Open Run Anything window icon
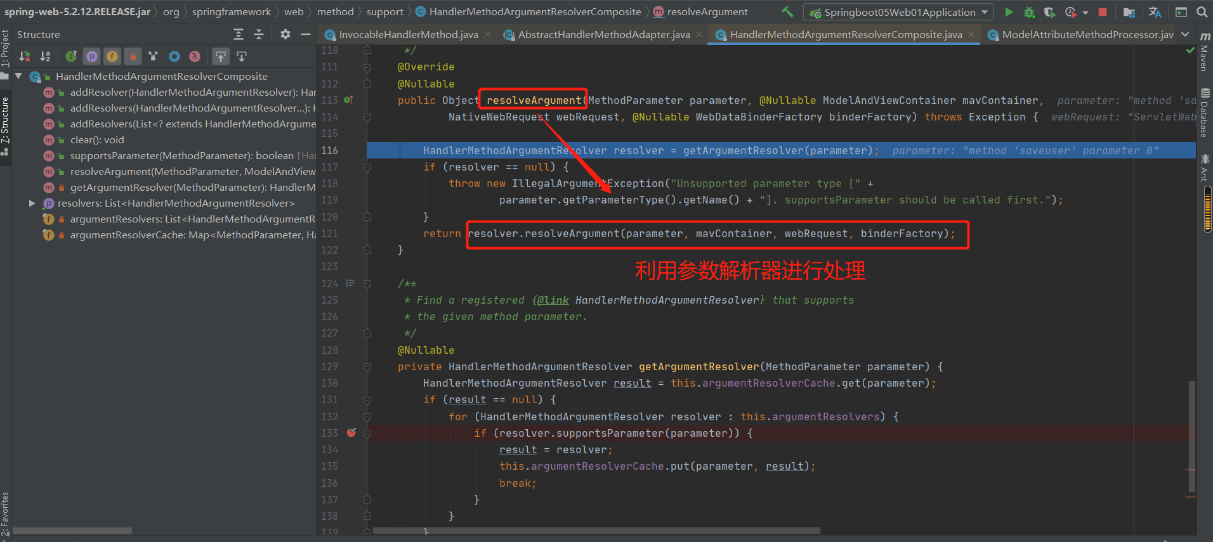Viewport: 1213px width, 542px height. (x=1181, y=11)
